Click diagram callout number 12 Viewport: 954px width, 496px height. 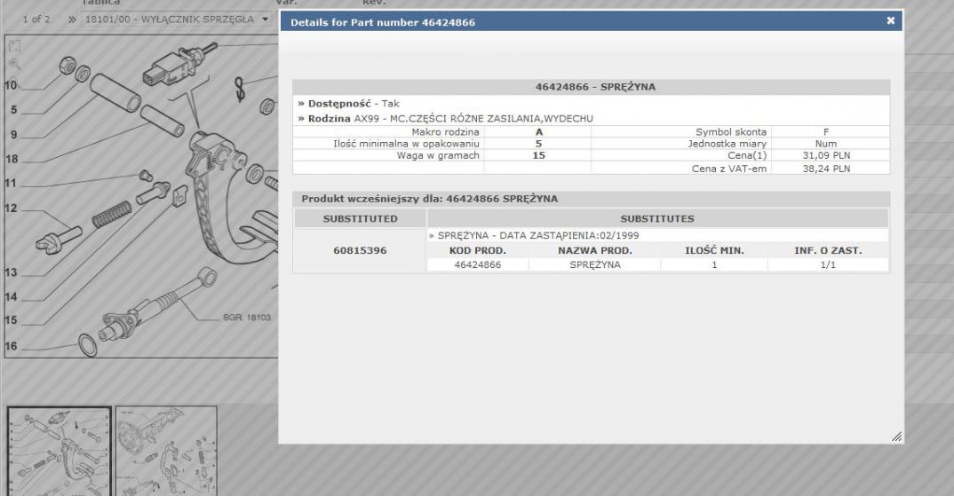click(x=11, y=208)
